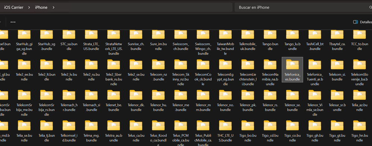Viewport: 372px width, 146px height.
Task: Open the Tele2_se.bundle folder
Action: click(x=136, y=70)
